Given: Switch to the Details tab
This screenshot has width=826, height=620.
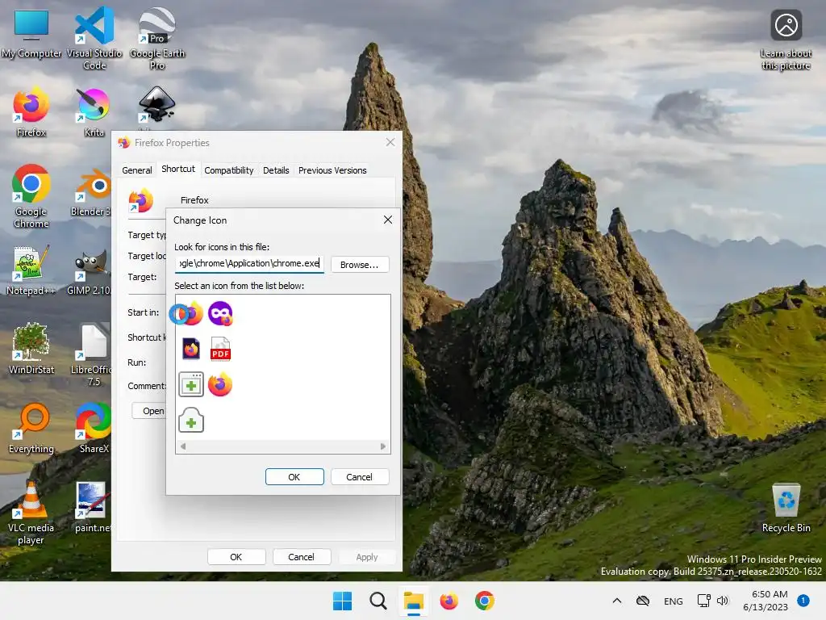Looking at the screenshot, I should [276, 170].
